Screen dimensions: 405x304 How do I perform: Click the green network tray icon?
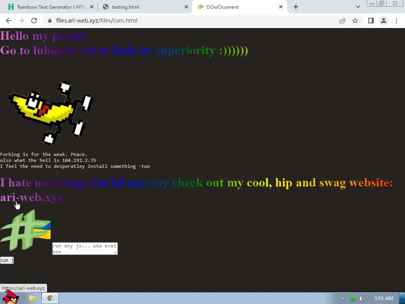[352, 298]
